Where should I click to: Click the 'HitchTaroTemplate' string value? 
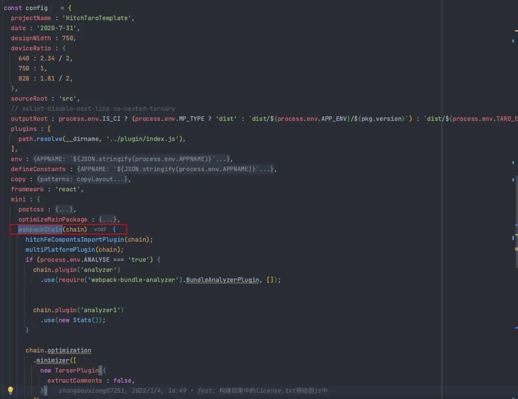tap(97, 18)
